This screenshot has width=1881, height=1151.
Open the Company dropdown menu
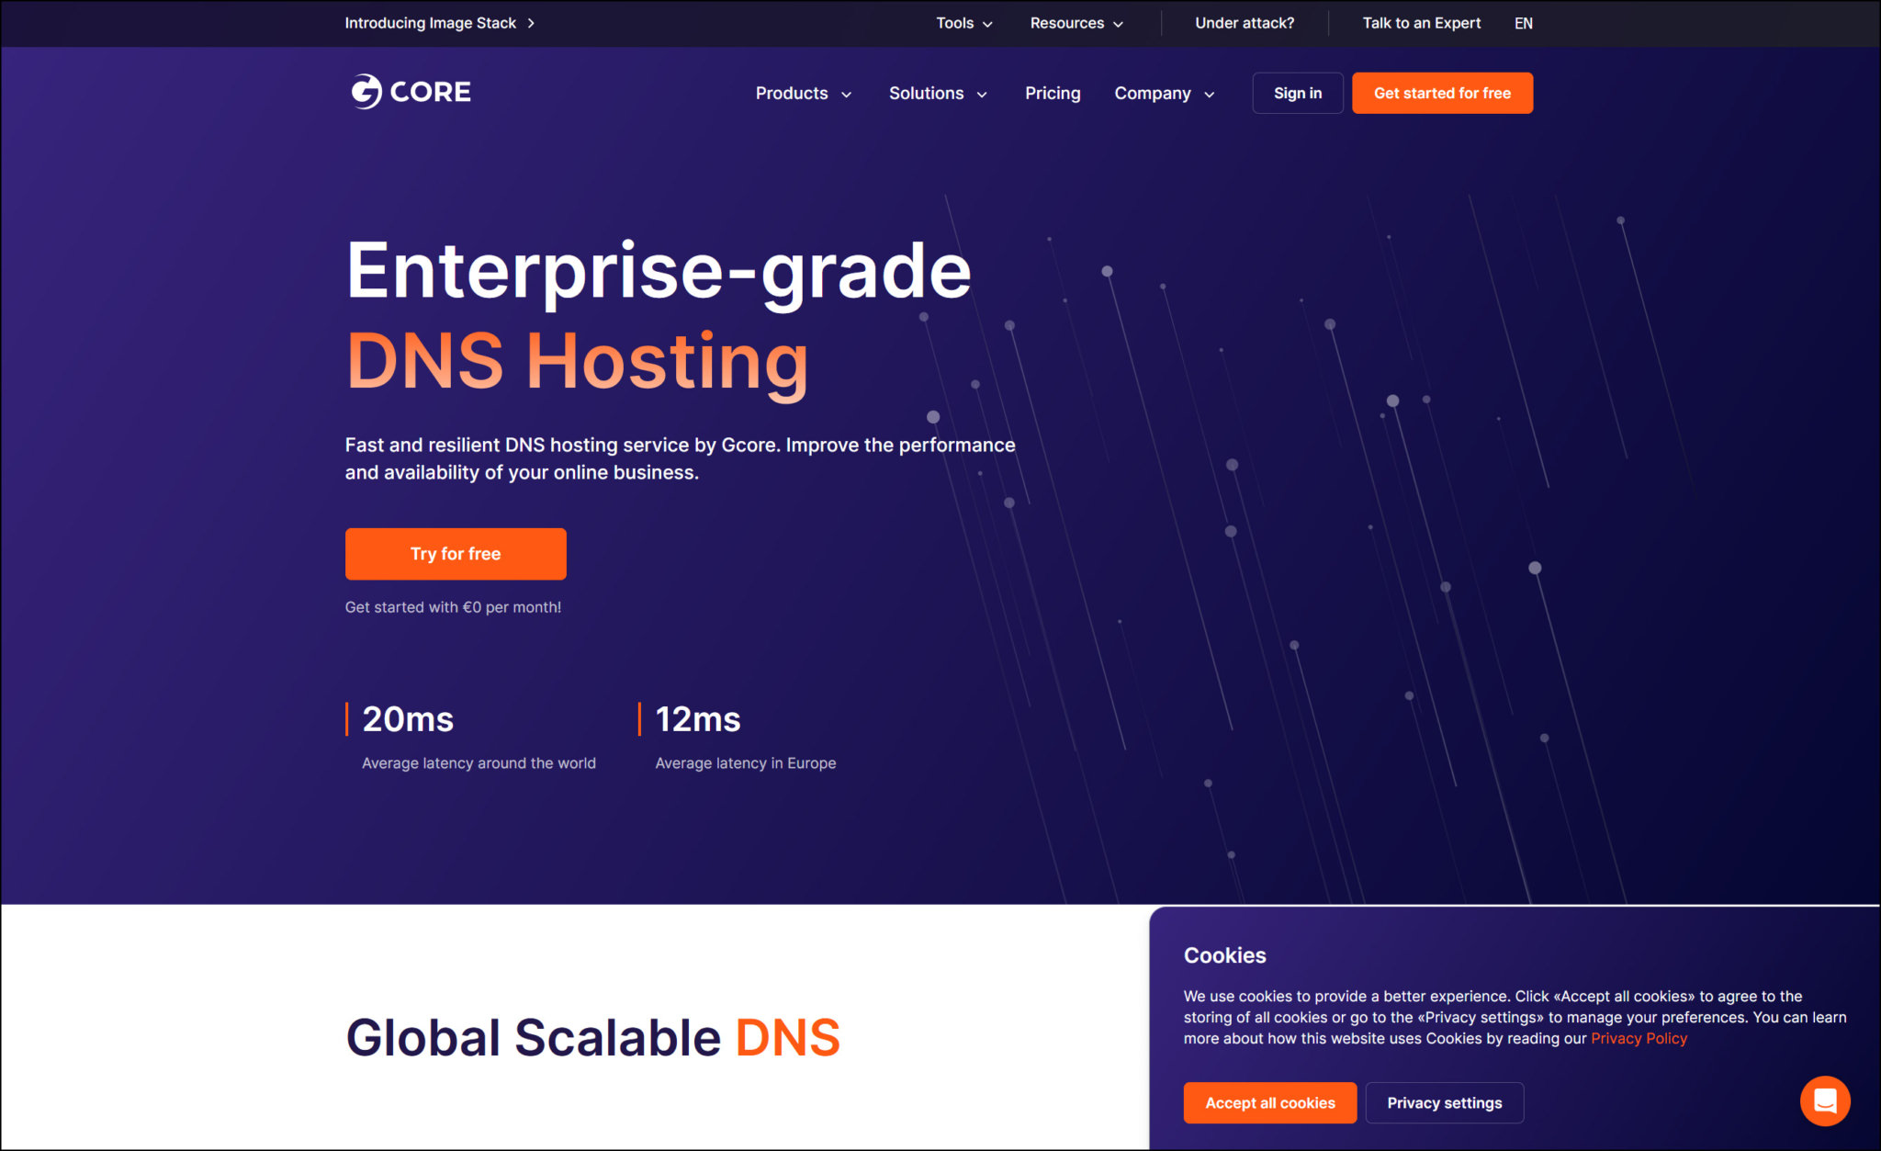click(x=1164, y=93)
